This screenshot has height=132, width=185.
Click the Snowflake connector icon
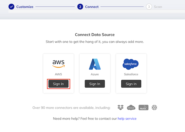point(154,108)
